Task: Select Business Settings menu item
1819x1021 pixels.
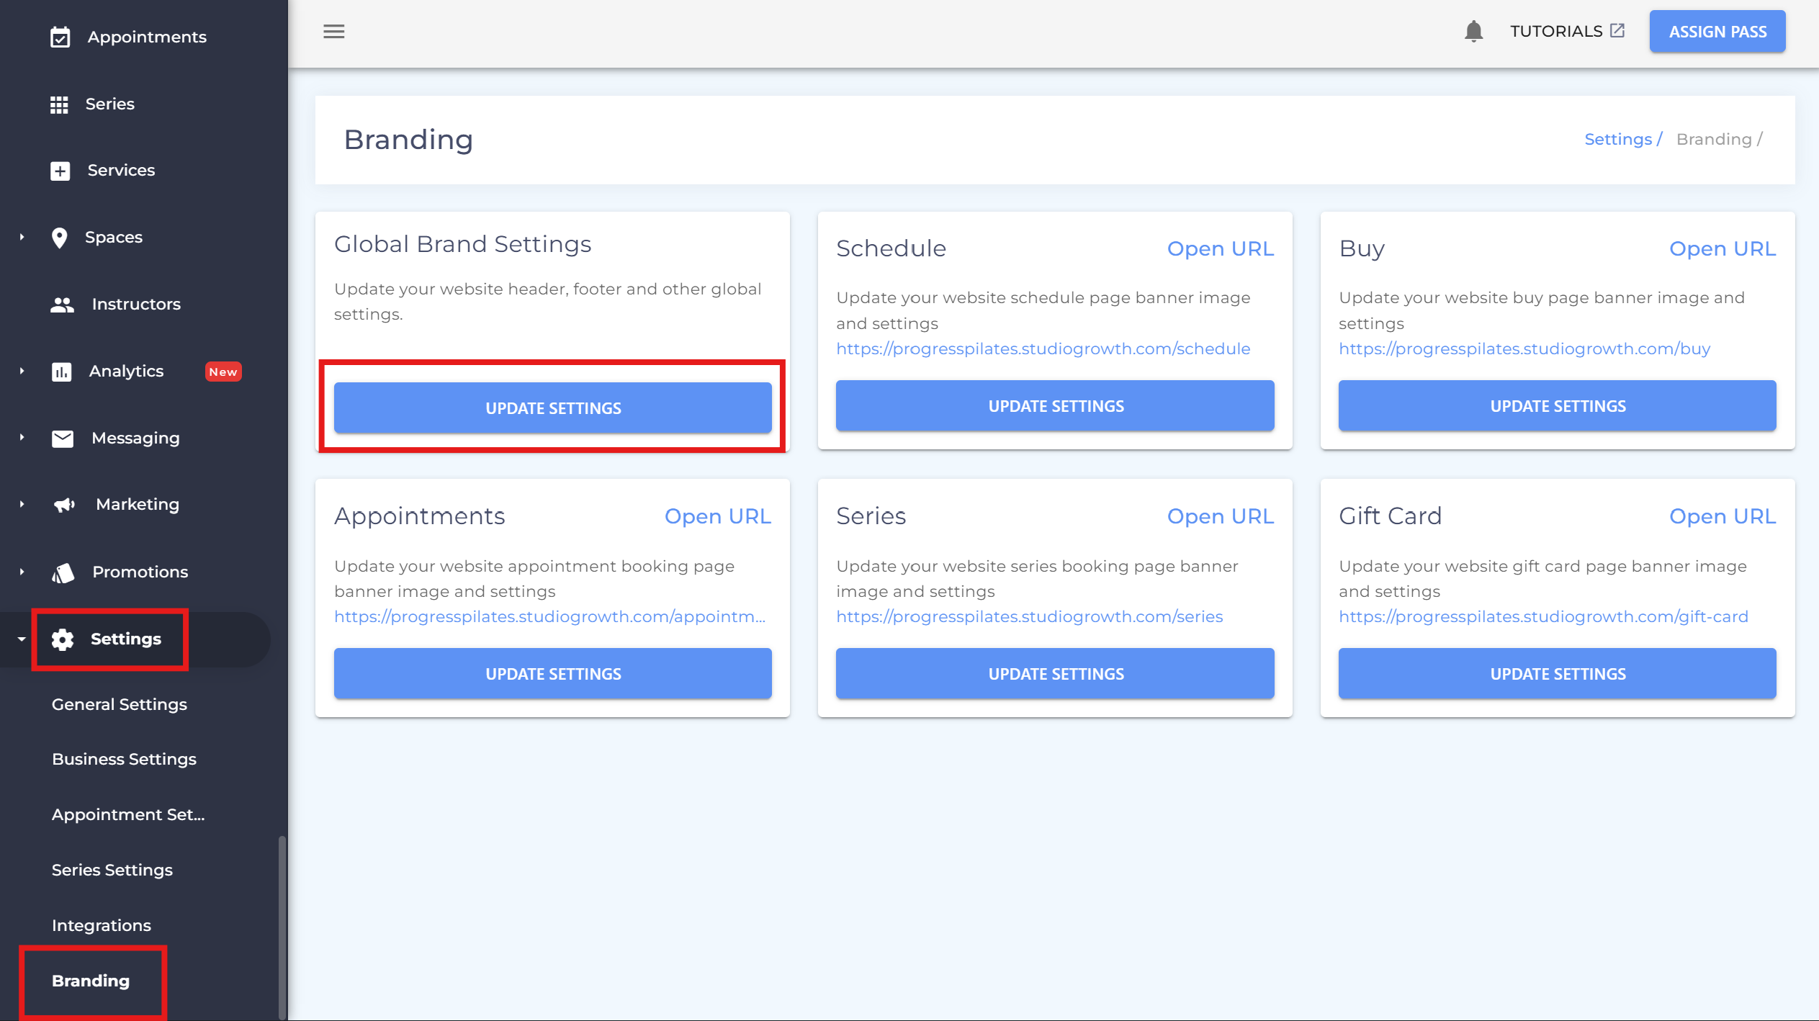Action: click(124, 759)
